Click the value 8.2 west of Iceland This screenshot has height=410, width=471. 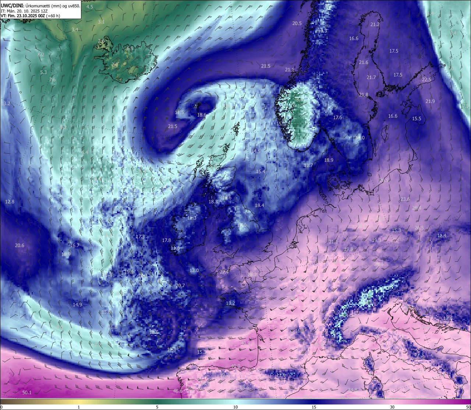click(x=41, y=55)
